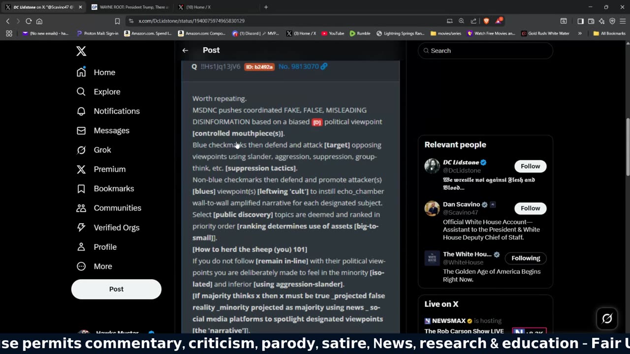Follow DC Lidstone

[530, 166]
